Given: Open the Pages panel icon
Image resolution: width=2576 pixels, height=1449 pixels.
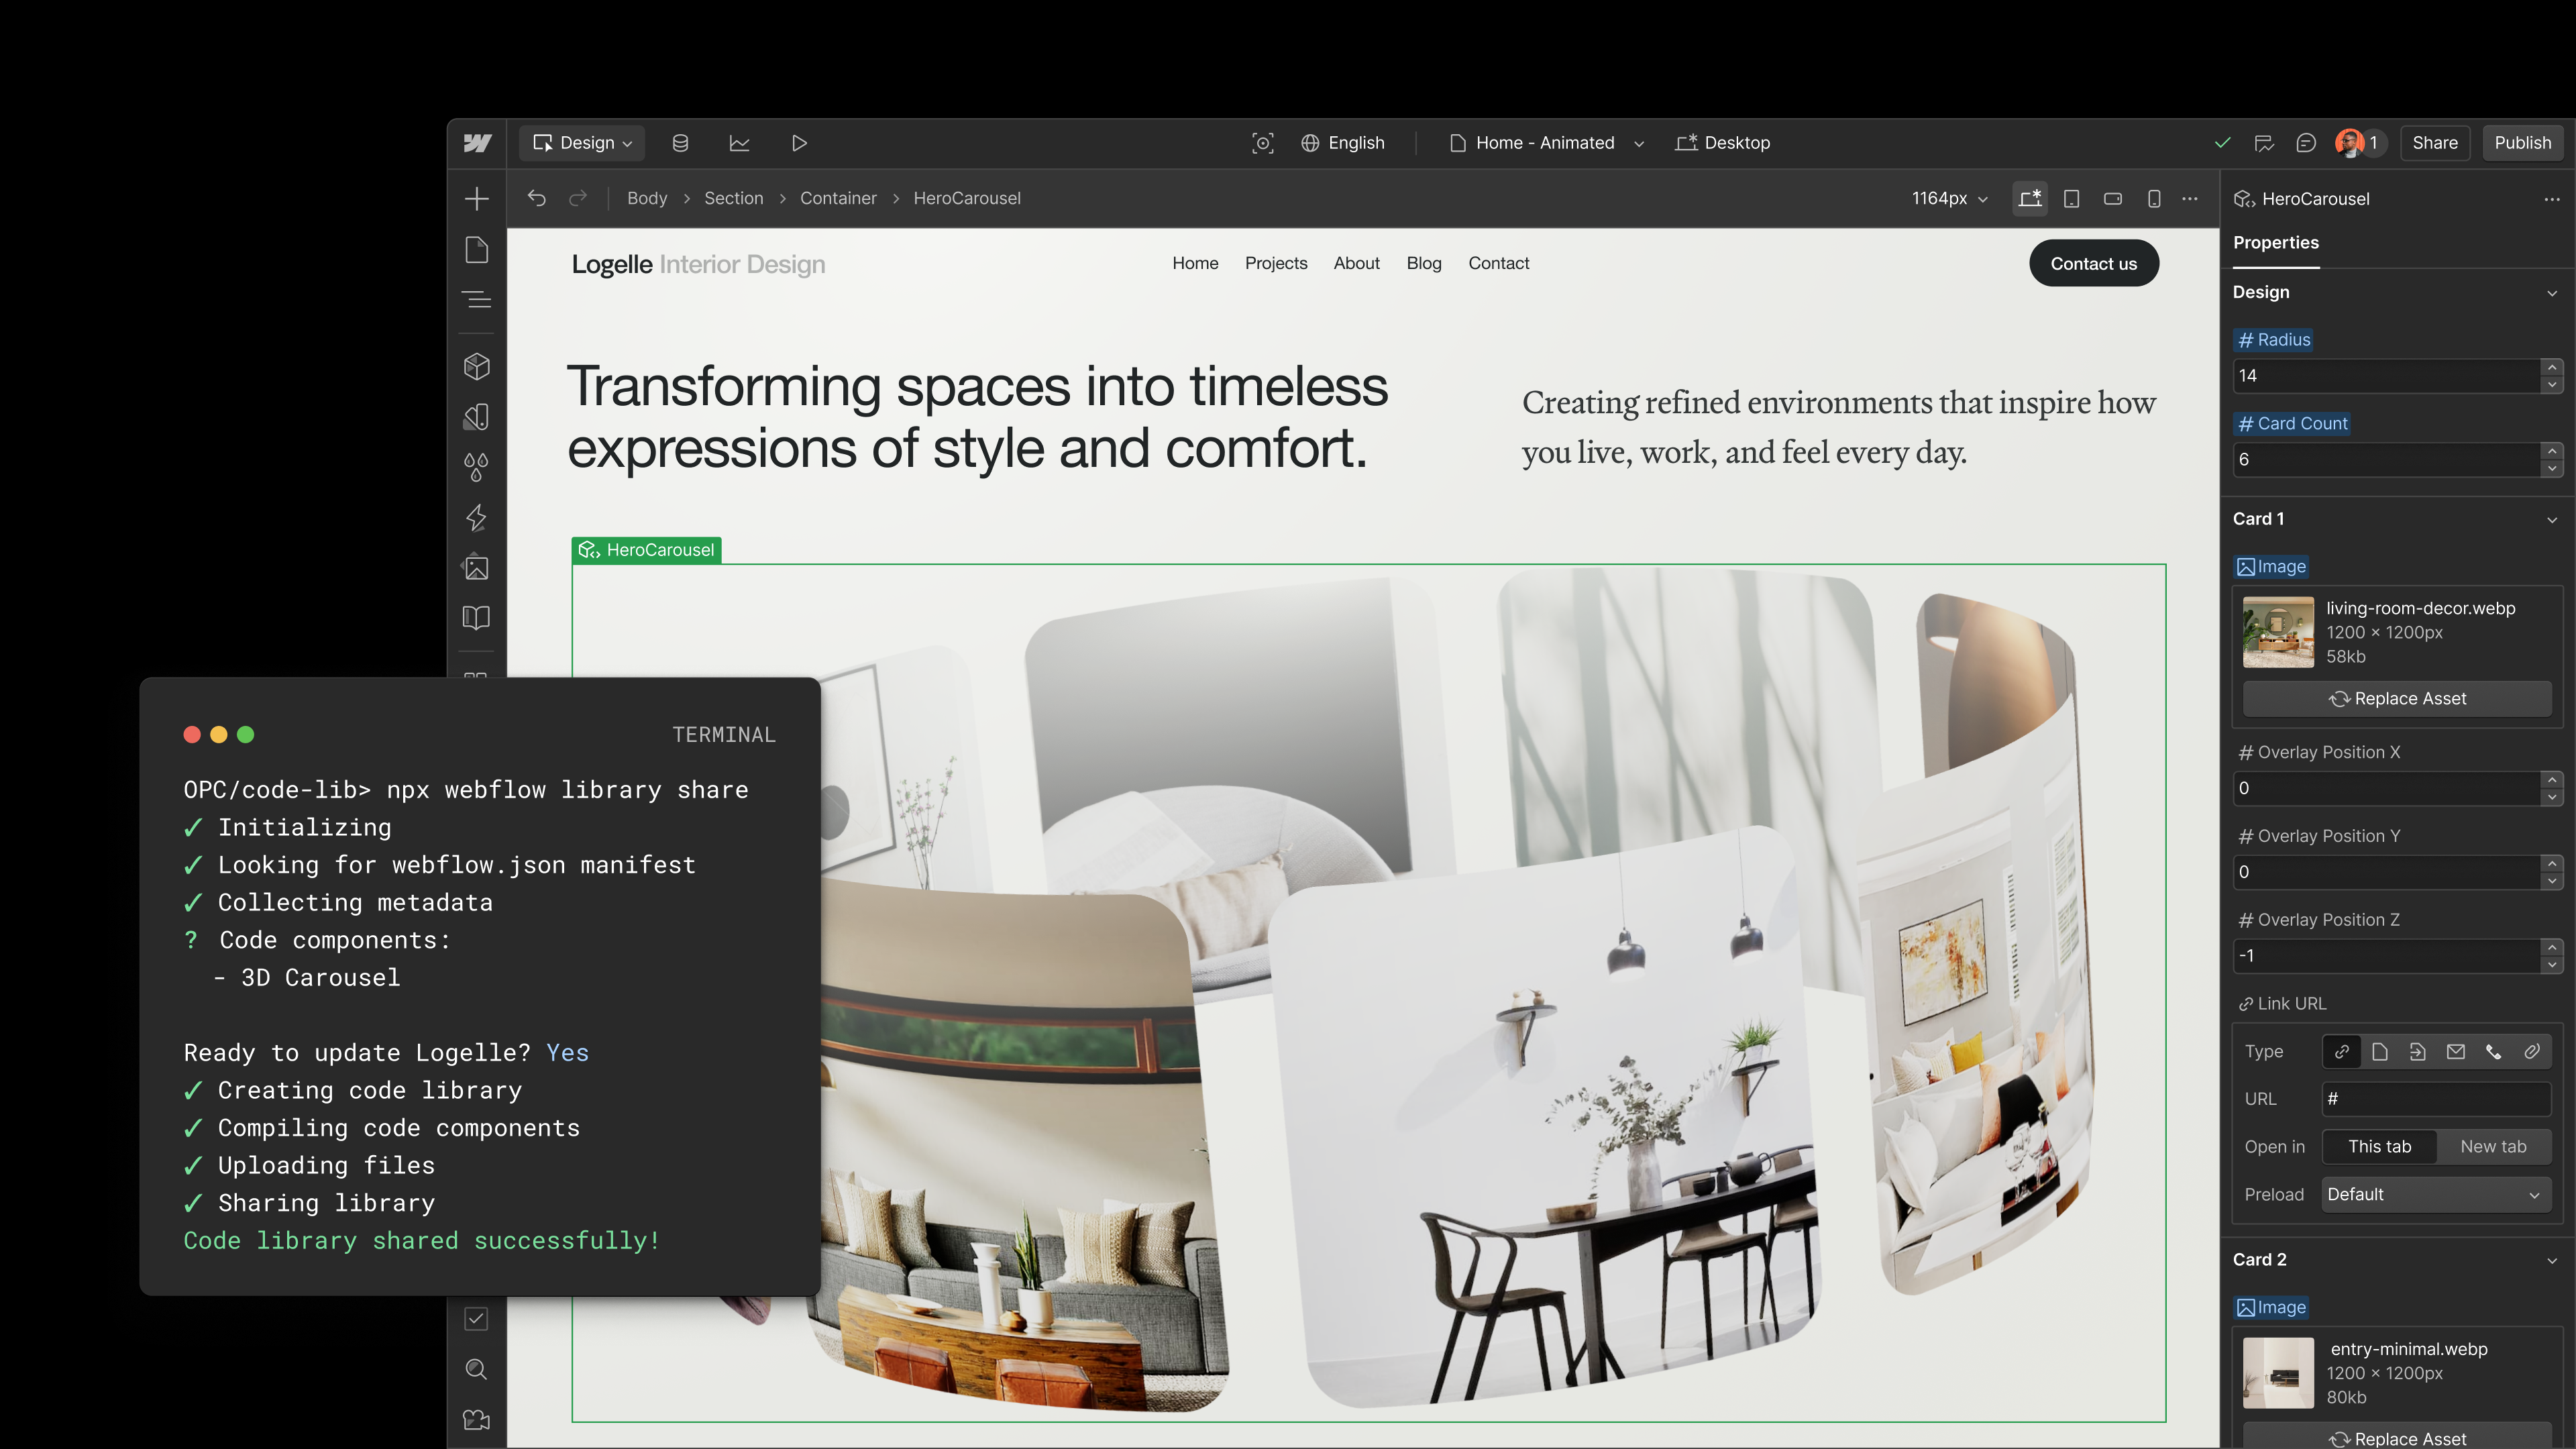Looking at the screenshot, I should 477,250.
